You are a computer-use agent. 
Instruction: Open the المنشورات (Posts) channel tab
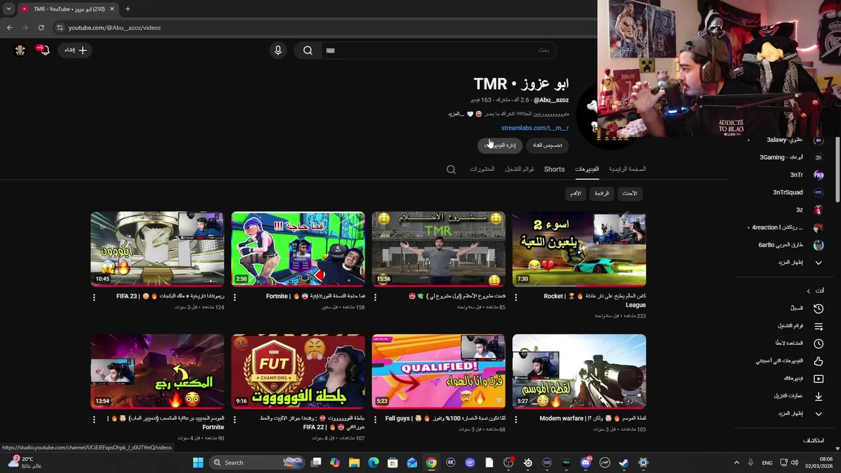pos(482,169)
